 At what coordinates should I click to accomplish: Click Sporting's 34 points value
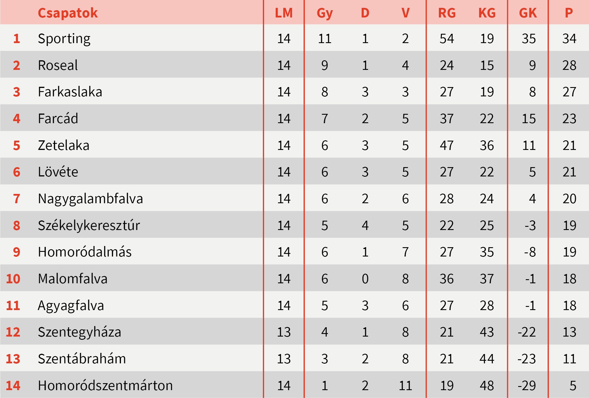[x=569, y=39]
